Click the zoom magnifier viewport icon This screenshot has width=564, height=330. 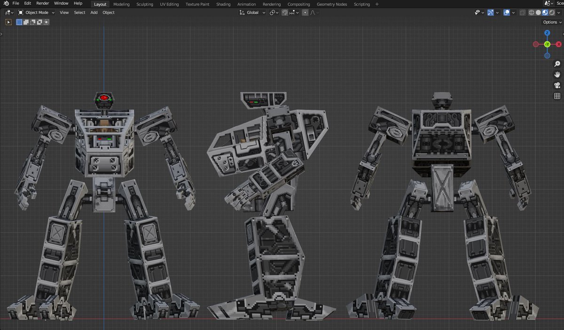557,64
